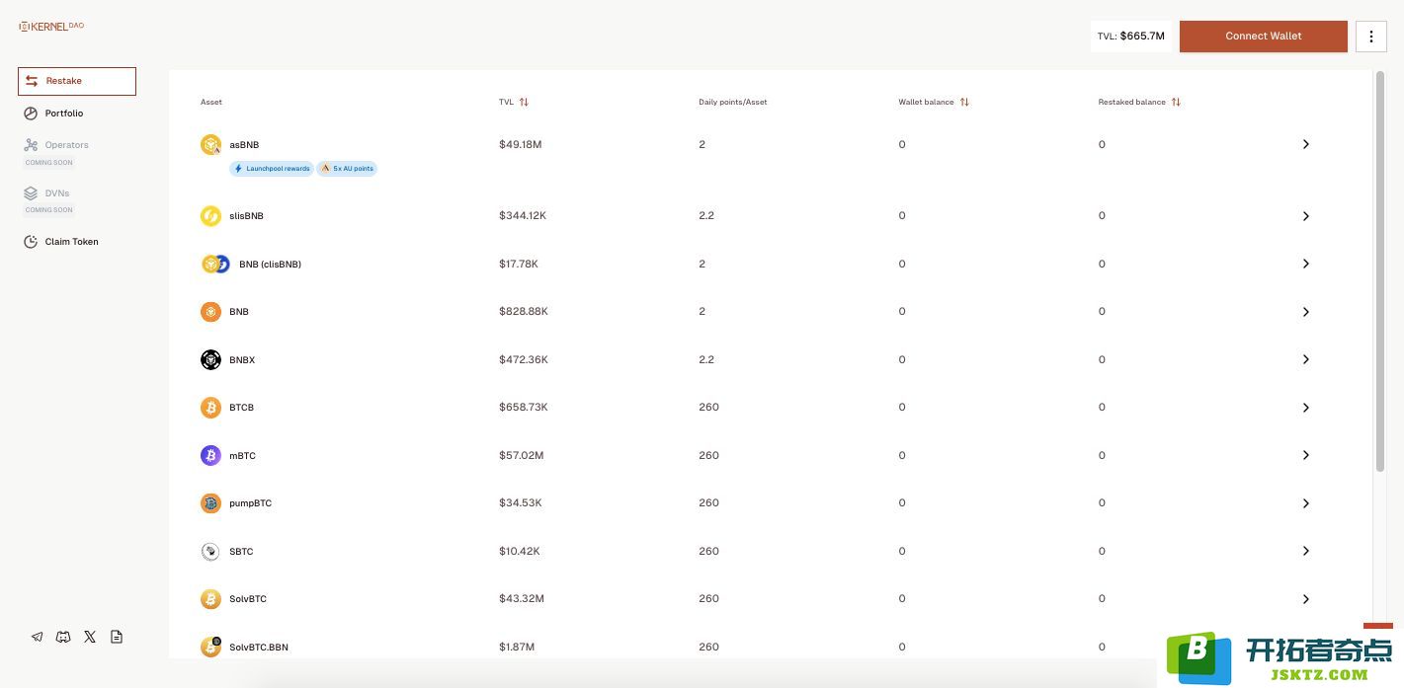Click the SBTC token icon
Screen dimensions: 1404x688
click(x=210, y=551)
